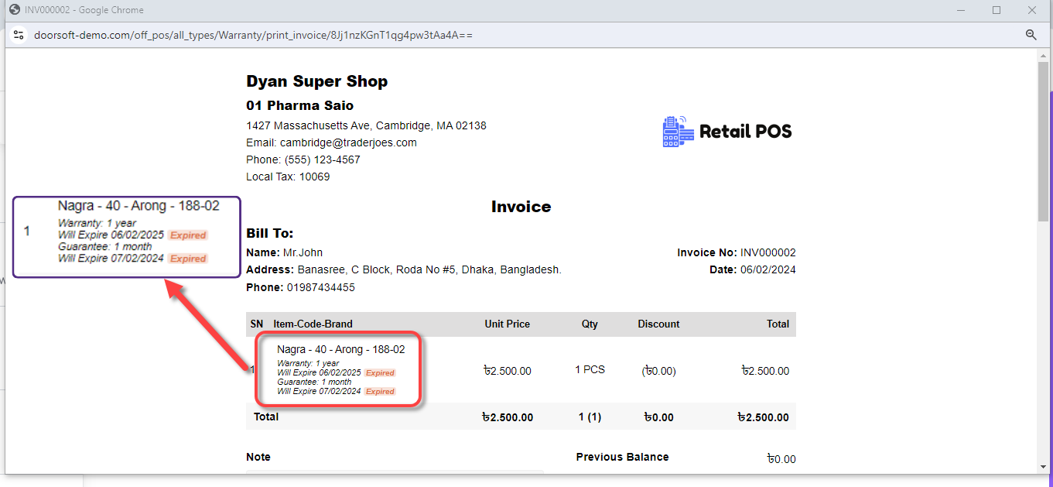Screen dimensions: 1053x487
Task: Click the building graphic in Retail POS logo
Action: click(672, 133)
